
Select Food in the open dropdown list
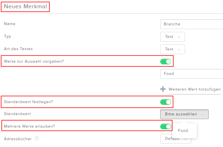coord(183,130)
